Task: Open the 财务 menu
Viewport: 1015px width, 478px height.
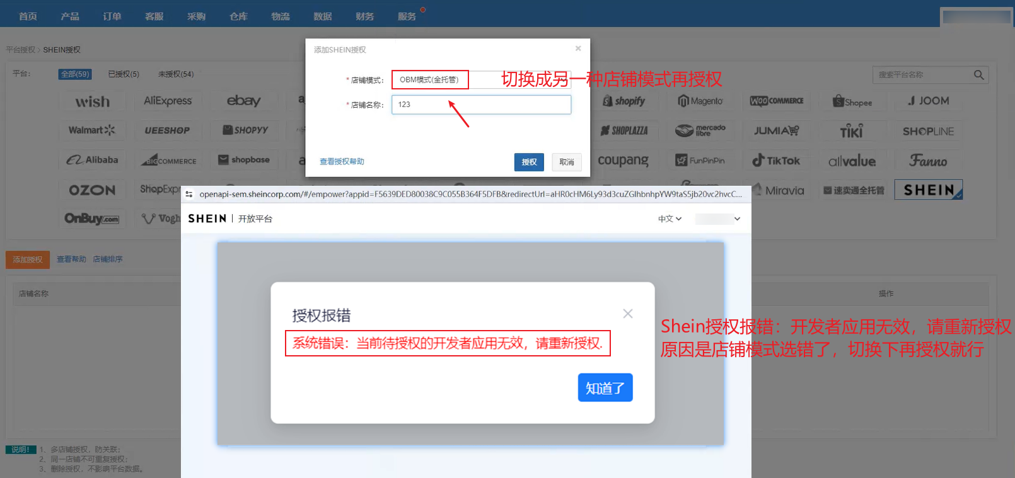Action: [x=365, y=16]
